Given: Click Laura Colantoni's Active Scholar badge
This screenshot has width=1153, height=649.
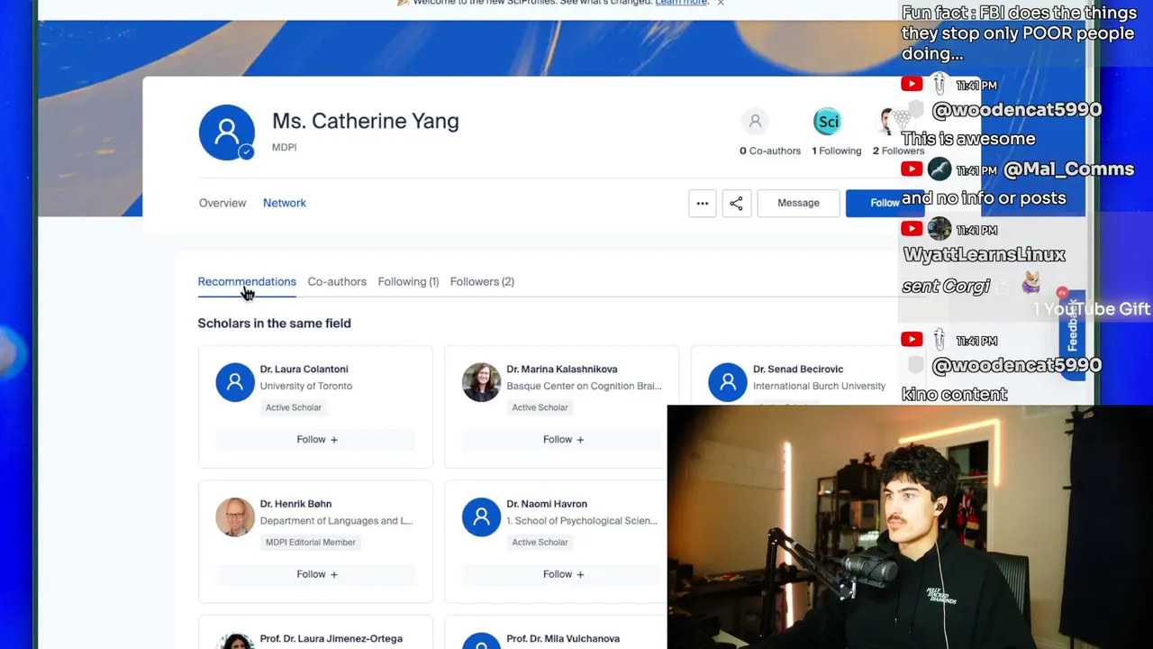Looking at the screenshot, I should coord(294,407).
